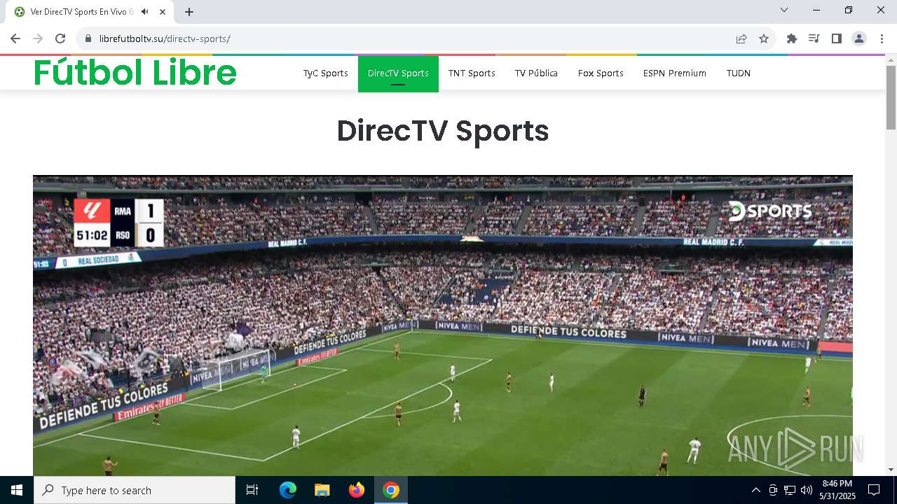Switch to TNT Sports channel
This screenshot has width=897, height=504.
click(x=472, y=73)
